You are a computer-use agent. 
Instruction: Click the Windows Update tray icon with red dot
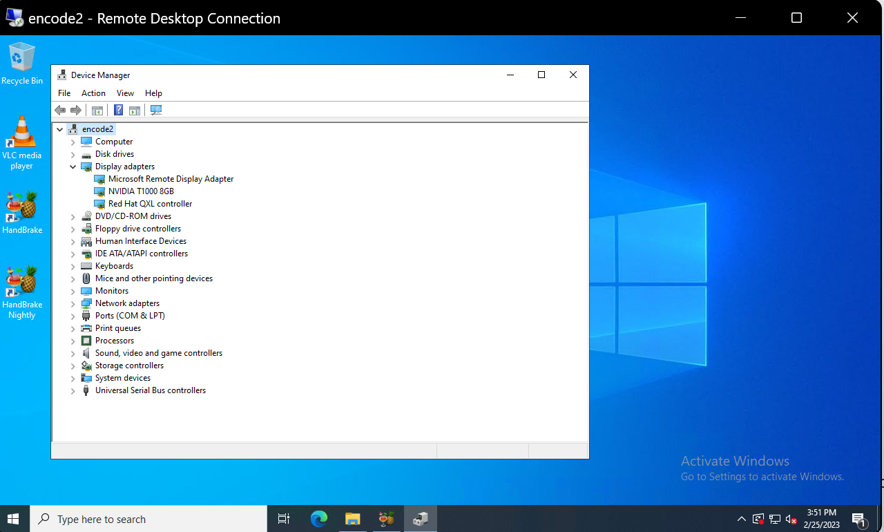758,519
